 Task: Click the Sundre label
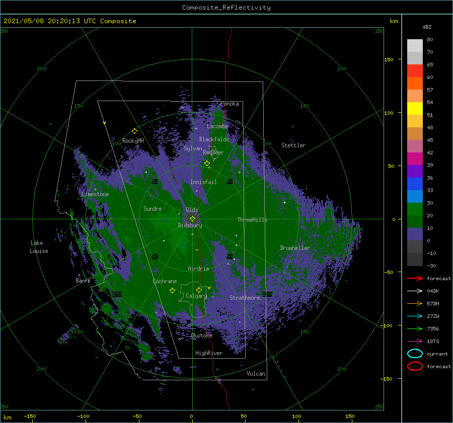(153, 208)
